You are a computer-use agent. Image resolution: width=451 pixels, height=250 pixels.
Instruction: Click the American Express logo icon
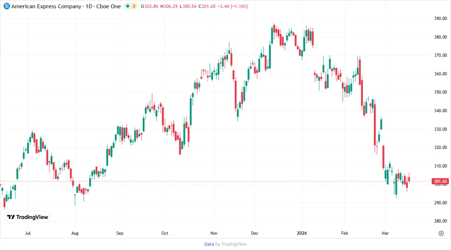pyautogui.click(x=7, y=6)
